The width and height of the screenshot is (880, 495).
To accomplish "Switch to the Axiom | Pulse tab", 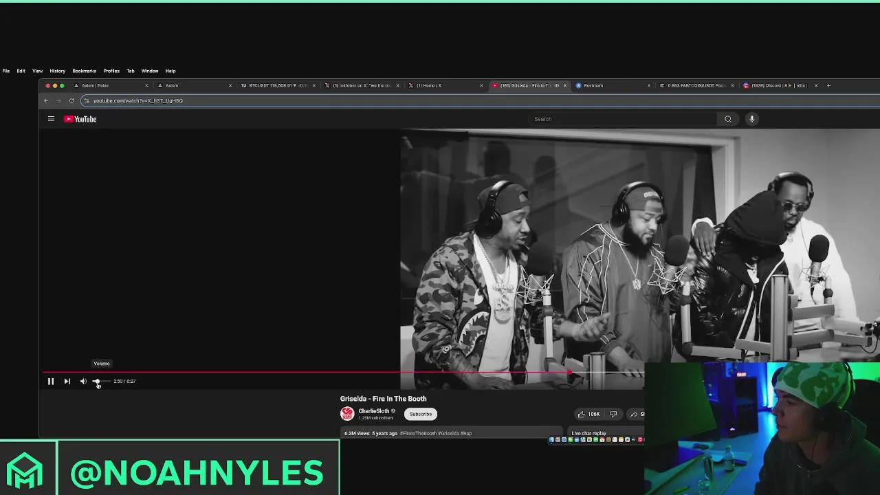I will point(110,85).
